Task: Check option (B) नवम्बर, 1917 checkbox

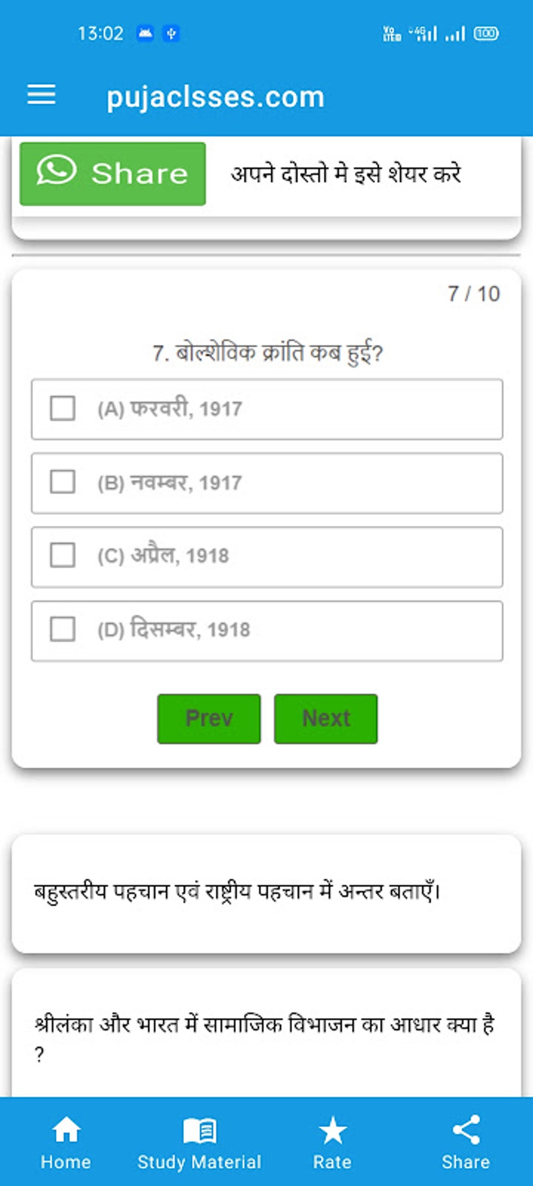Action: click(x=63, y=482)
